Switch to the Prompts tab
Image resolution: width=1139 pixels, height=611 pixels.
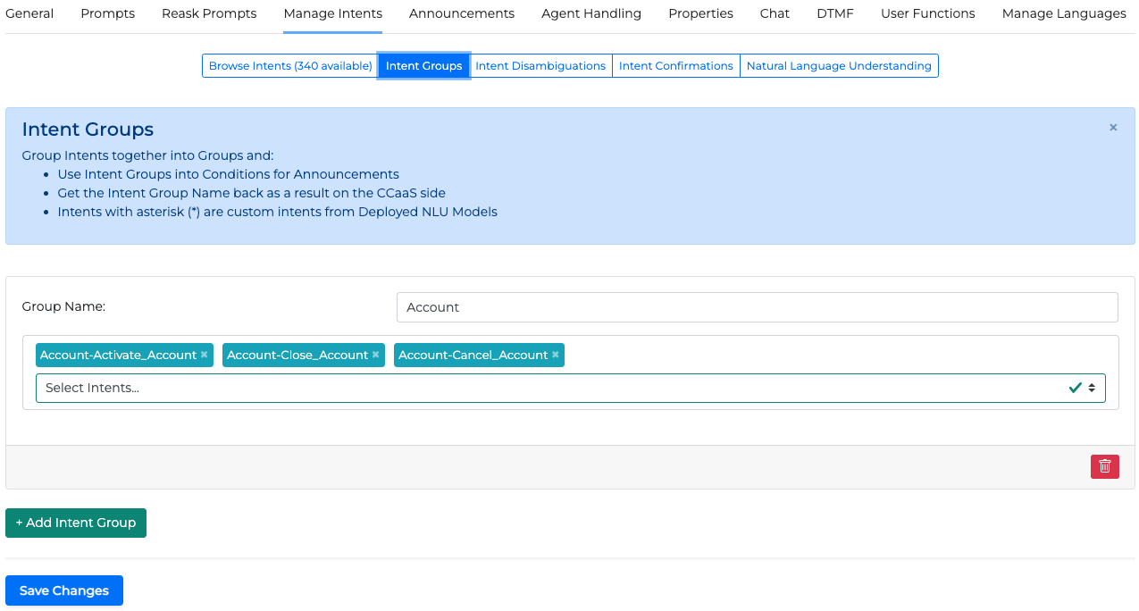(x=107, y=13)
